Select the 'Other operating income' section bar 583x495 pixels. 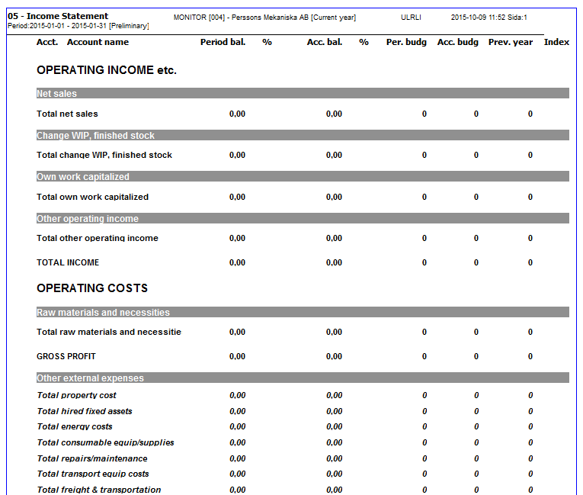tap(303, 218)
